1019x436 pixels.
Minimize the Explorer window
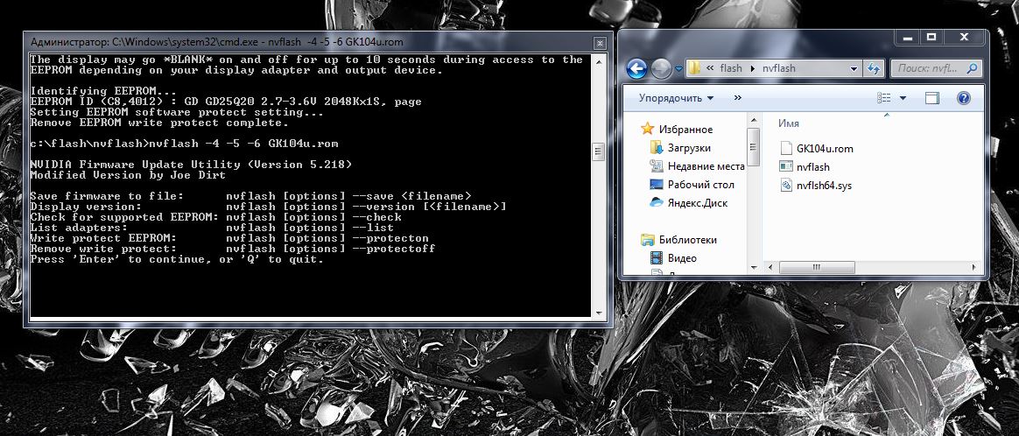910,37
